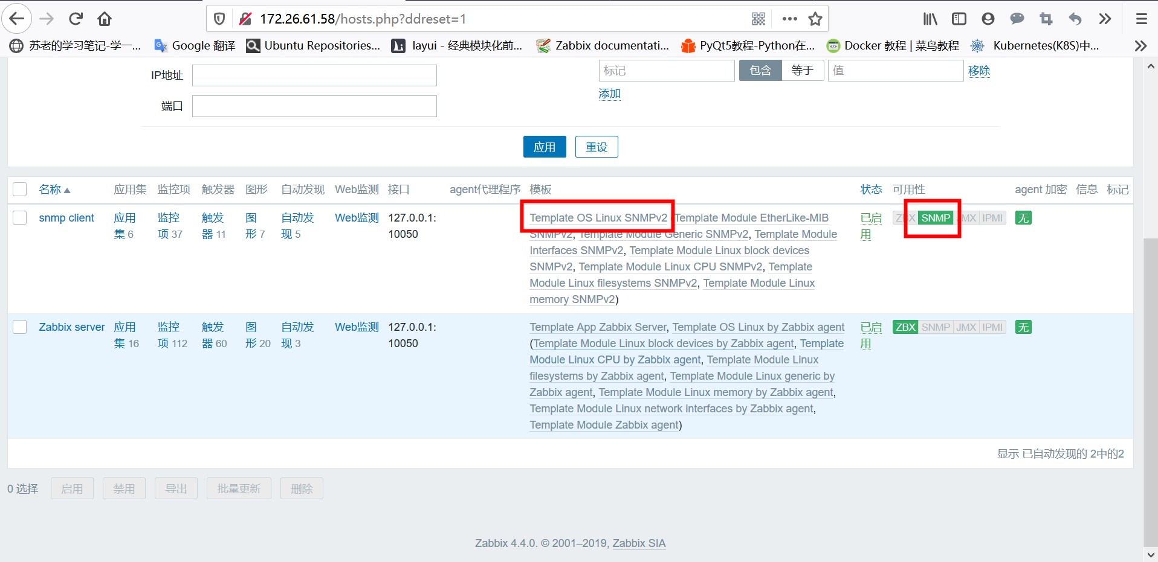Open the Zabbix SIA footer link

639,543
